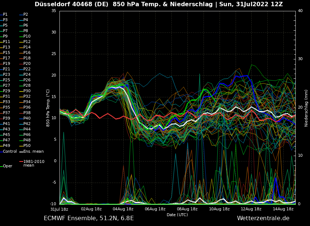Viewport: 310px width, 226px height.
Task: Click the P10 legend entry
Action: tap(27, 36)
